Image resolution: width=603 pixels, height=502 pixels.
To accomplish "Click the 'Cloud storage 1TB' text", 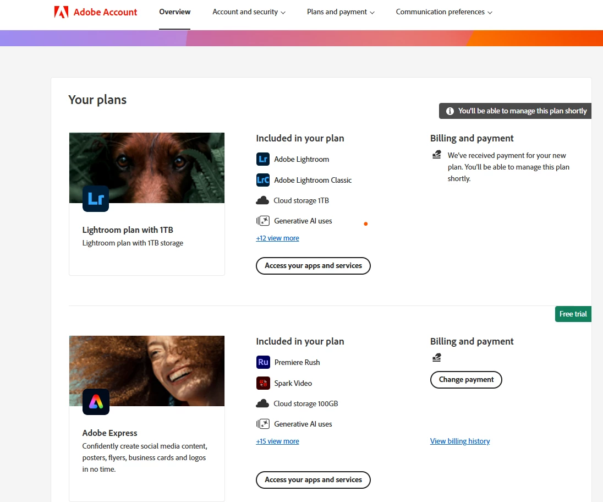I will (301, 200).
